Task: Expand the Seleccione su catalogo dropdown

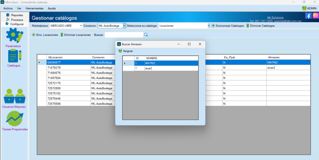Action: [x=209, y=26]
